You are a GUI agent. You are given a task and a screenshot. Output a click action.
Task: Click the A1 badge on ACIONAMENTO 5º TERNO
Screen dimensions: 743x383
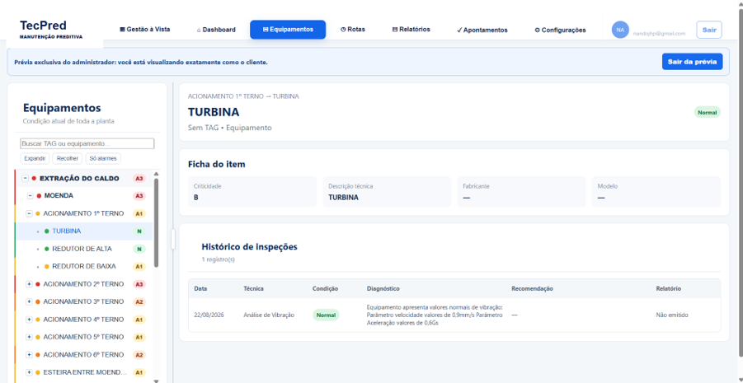[x=139, y=337]
